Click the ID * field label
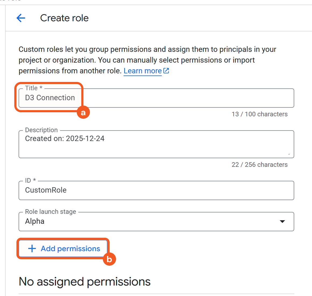The image size is (312, 296). click(30, 181)
